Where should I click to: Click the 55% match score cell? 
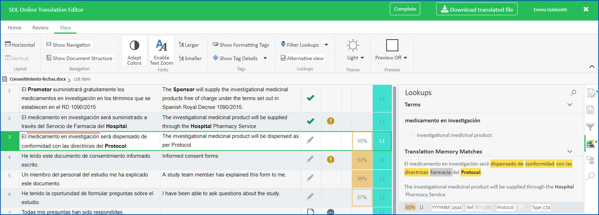coord(362,141)
